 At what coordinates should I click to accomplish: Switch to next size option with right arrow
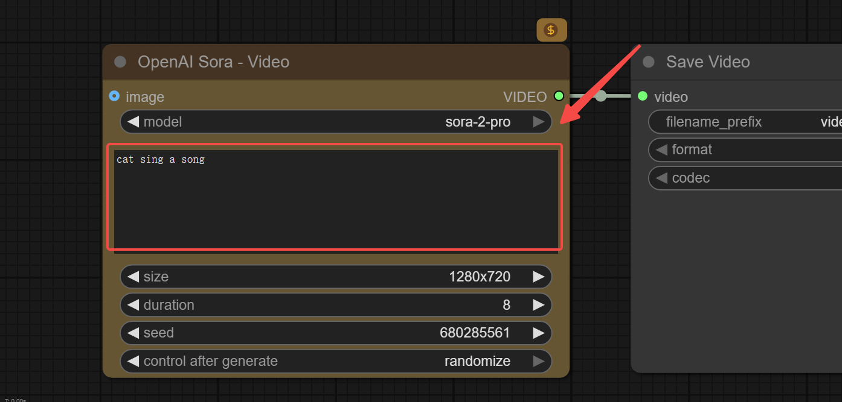[539, 277]
